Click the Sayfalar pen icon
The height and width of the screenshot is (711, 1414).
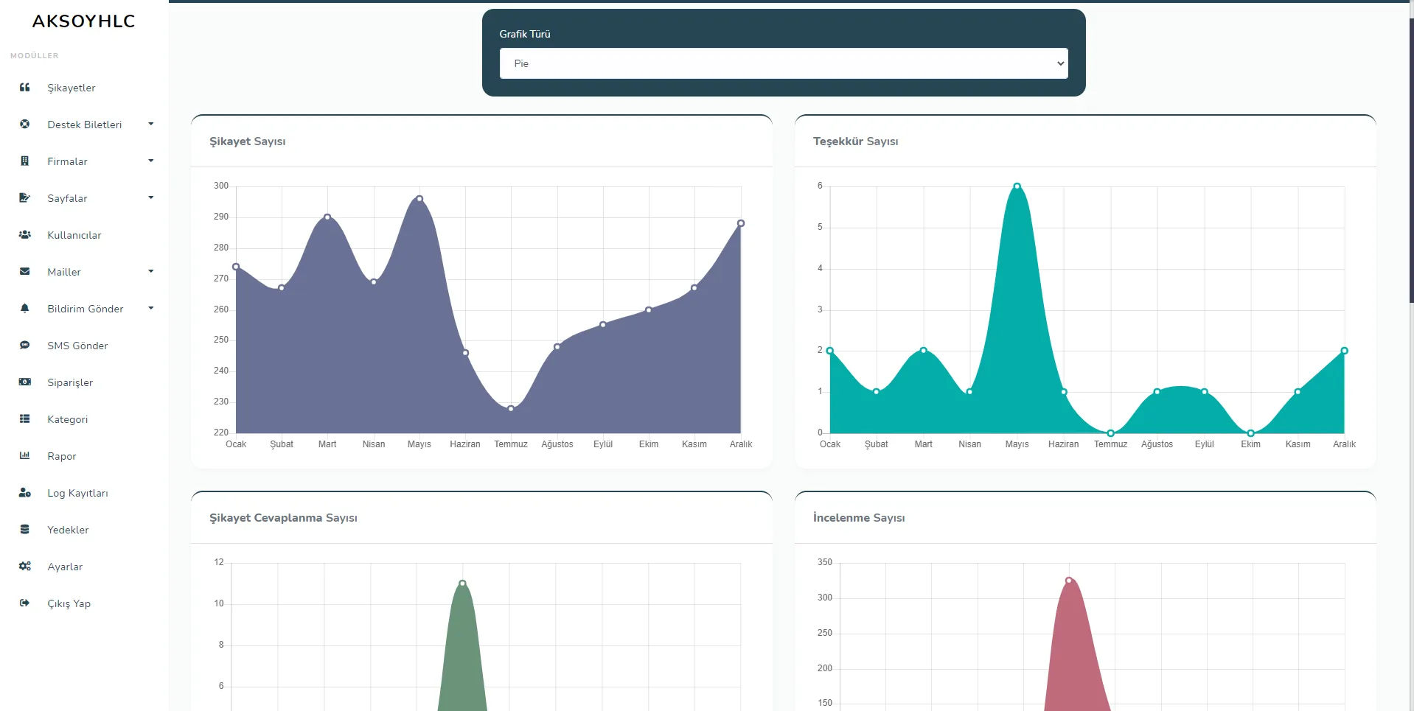coord(25,198)
